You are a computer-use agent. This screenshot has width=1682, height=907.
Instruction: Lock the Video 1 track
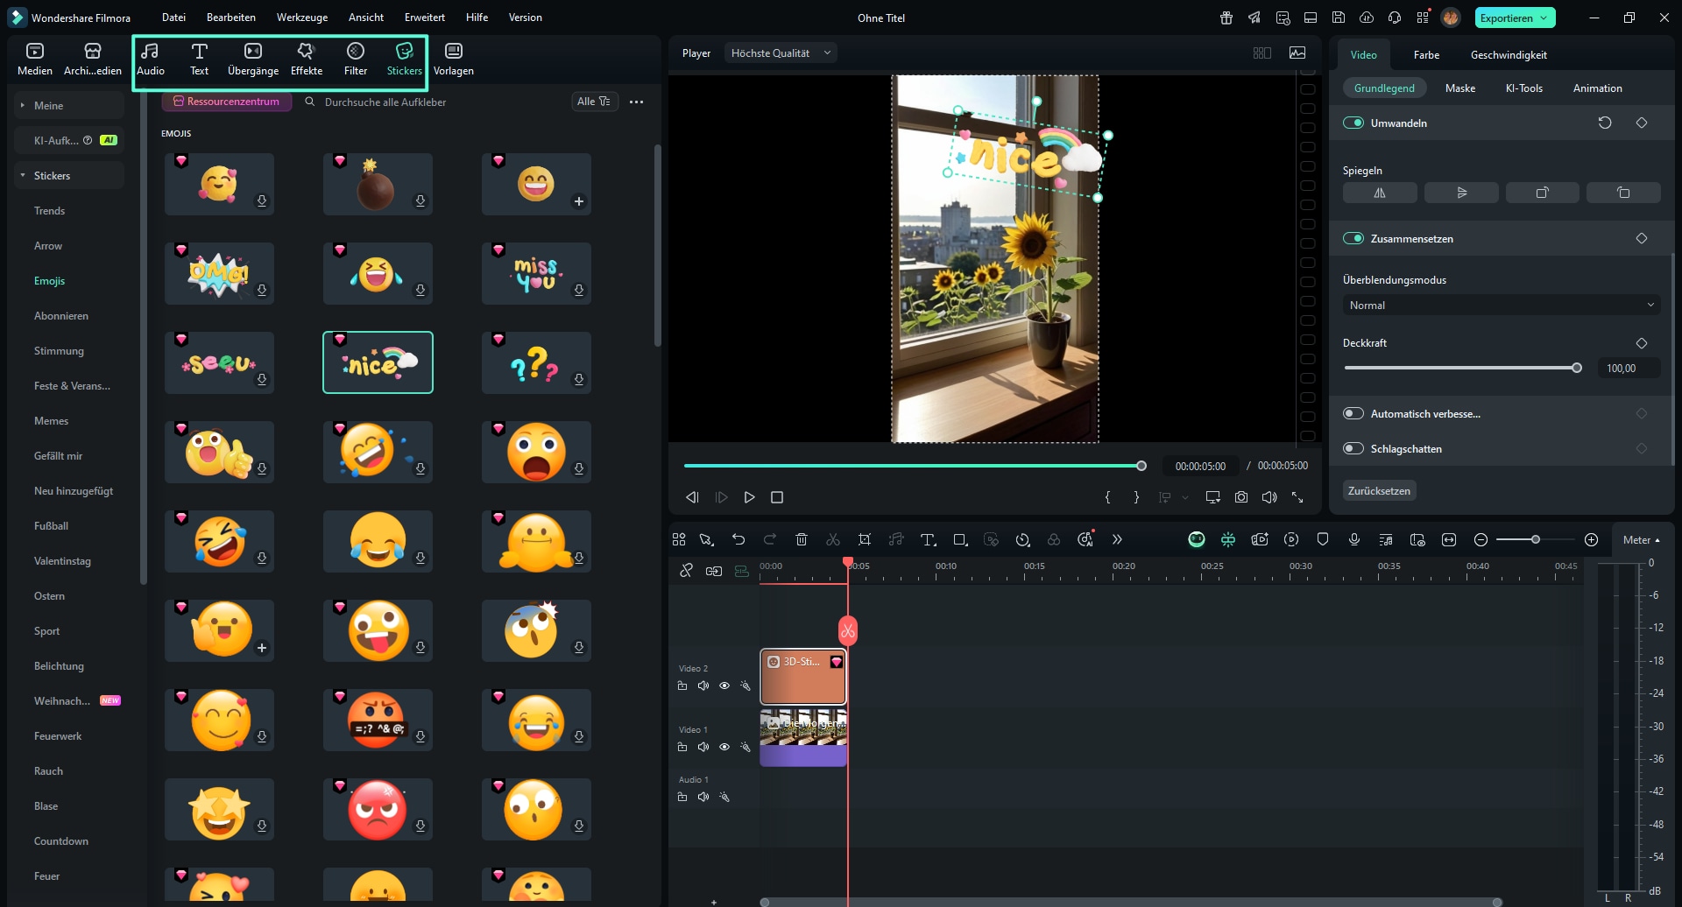coord(682,747)
